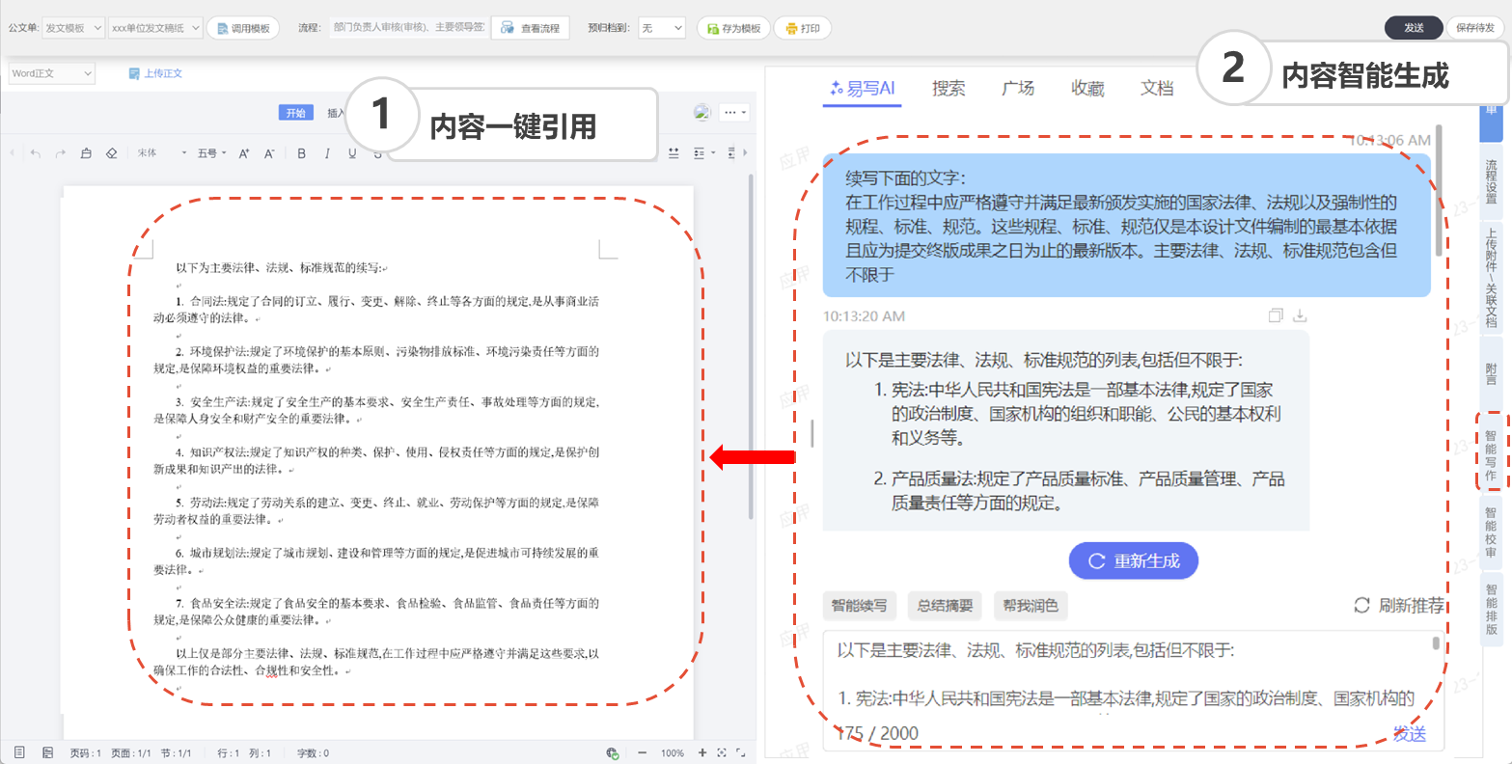Screen dimensions: 1512x764
Task: Select the format painter icon
Action: pyautogui.click(x=86, y=153)
